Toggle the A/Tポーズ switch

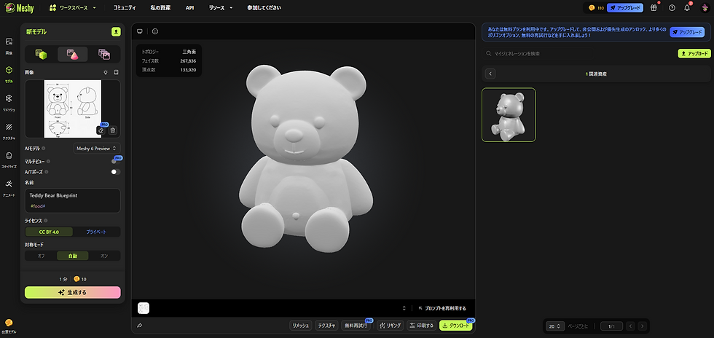pos(116,172)
